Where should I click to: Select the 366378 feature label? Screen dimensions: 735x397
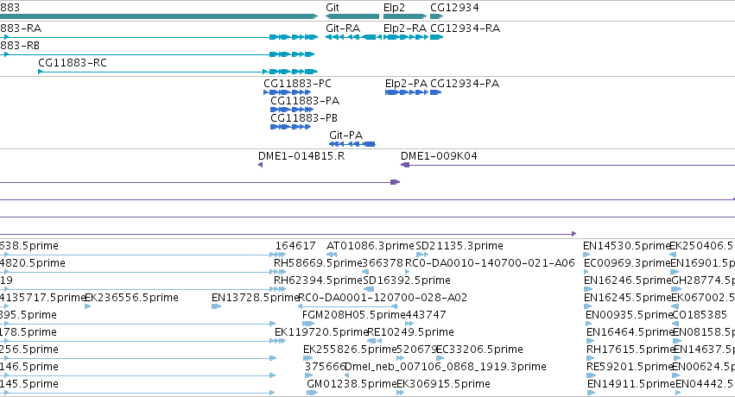383,263
